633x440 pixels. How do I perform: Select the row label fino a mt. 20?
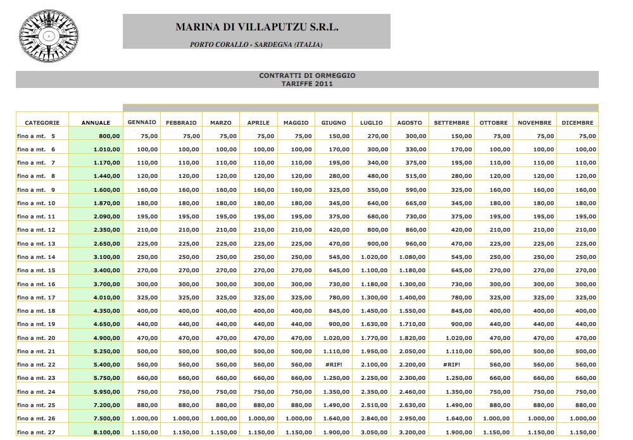(x=36, y=338)
